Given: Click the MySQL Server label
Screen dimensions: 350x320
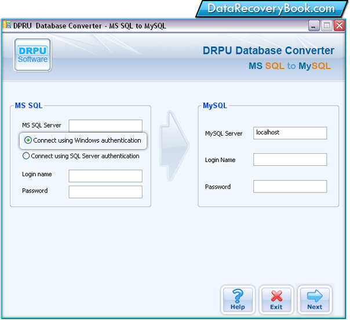Looking at the screenshot, I should coord(224,133).
